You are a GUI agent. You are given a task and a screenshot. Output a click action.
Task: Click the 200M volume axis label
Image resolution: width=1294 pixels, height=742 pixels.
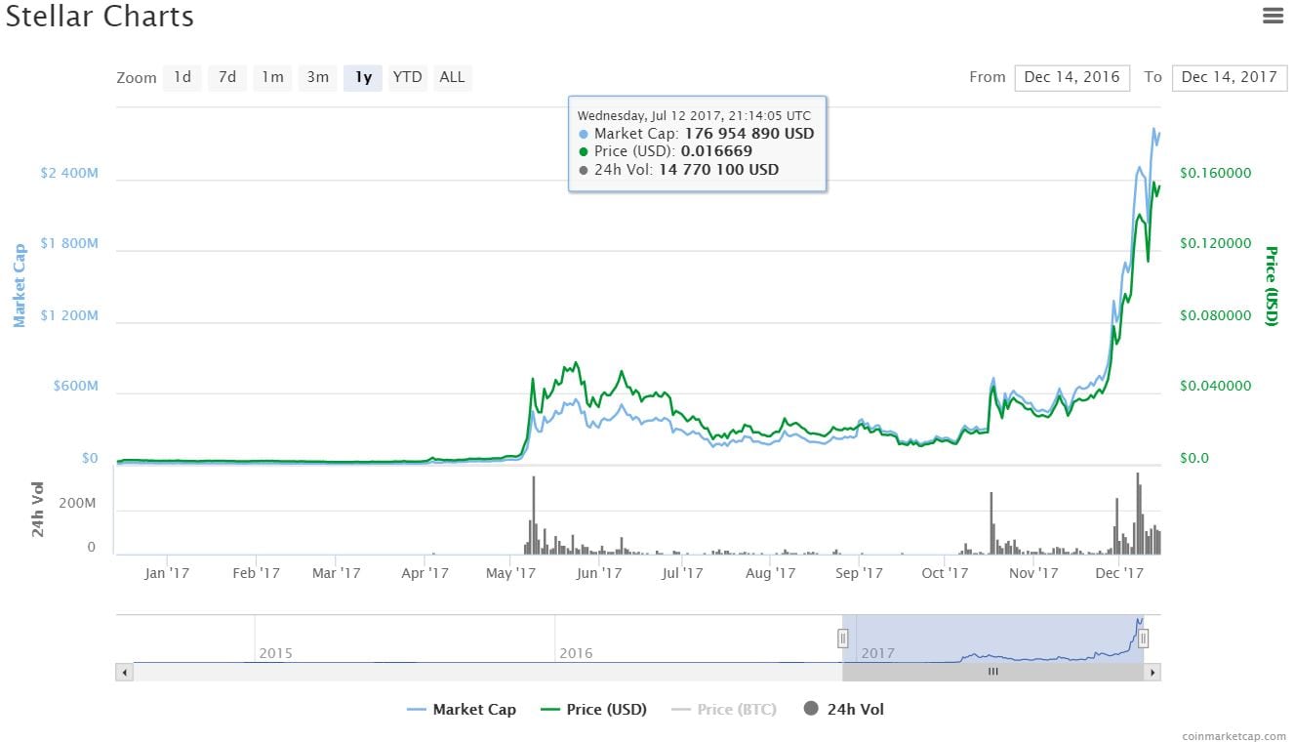pyautogui.click(x=76, y=503)
